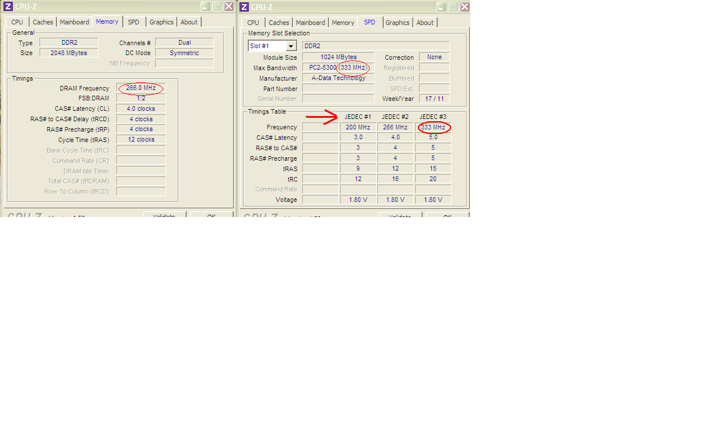708x434 pixels.
Task: Open the About tab in the left window
Action: coord(189,22)
